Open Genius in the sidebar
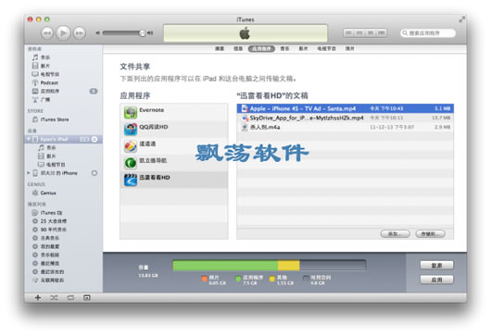491x336 pixels. [x=44, y=193]
